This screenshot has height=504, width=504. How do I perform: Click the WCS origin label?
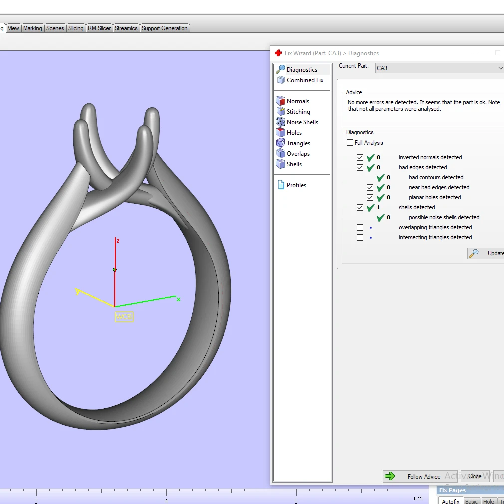124,317
